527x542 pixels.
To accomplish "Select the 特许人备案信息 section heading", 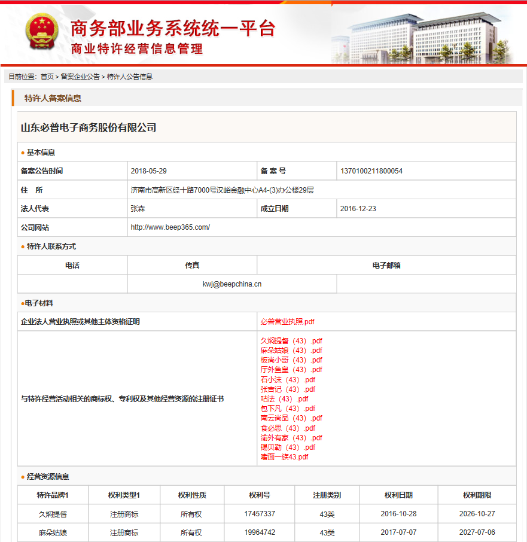I will (x=53, y=98).
